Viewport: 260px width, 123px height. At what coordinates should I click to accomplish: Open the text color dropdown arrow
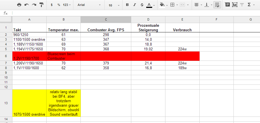154,5
